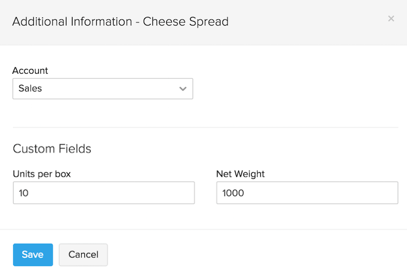Click the value 10 in Units per box
Viewport: 407px width, 277px height.
click(24, 193)
